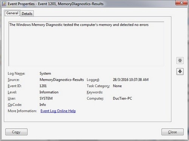This screenshot has width=189, height=141.
Task: Click the Task Category value None
Action: [x=117, y=86]
